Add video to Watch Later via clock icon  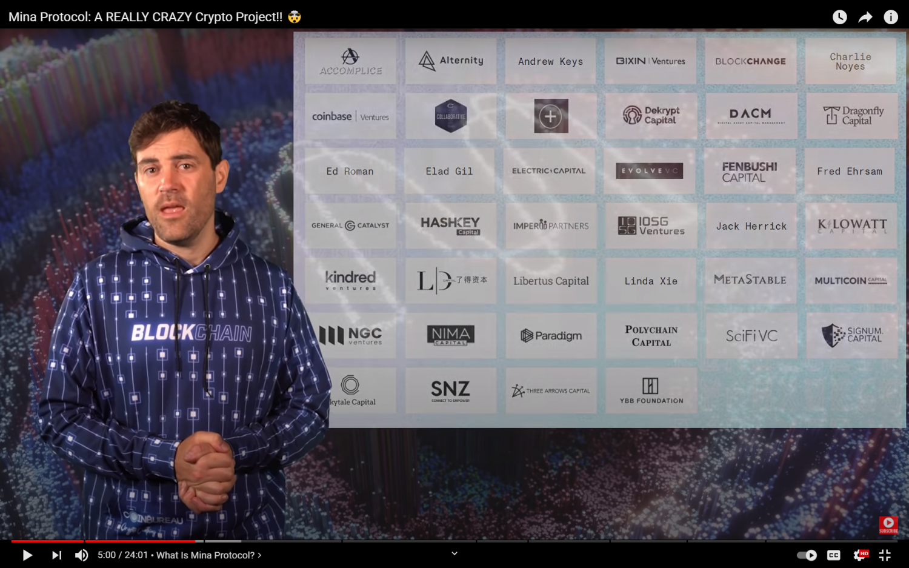tap(839, 17)
